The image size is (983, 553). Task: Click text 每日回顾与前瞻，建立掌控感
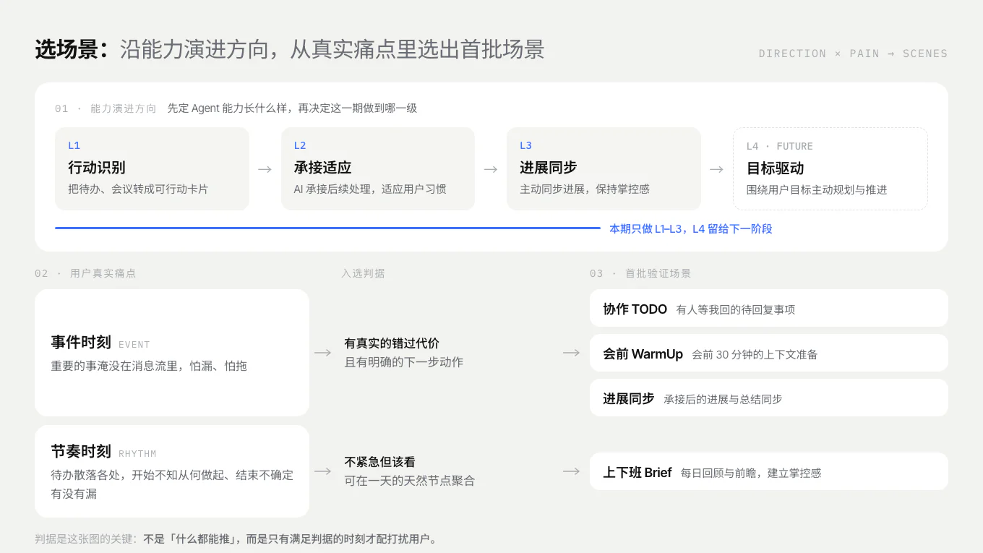[751, 473]
